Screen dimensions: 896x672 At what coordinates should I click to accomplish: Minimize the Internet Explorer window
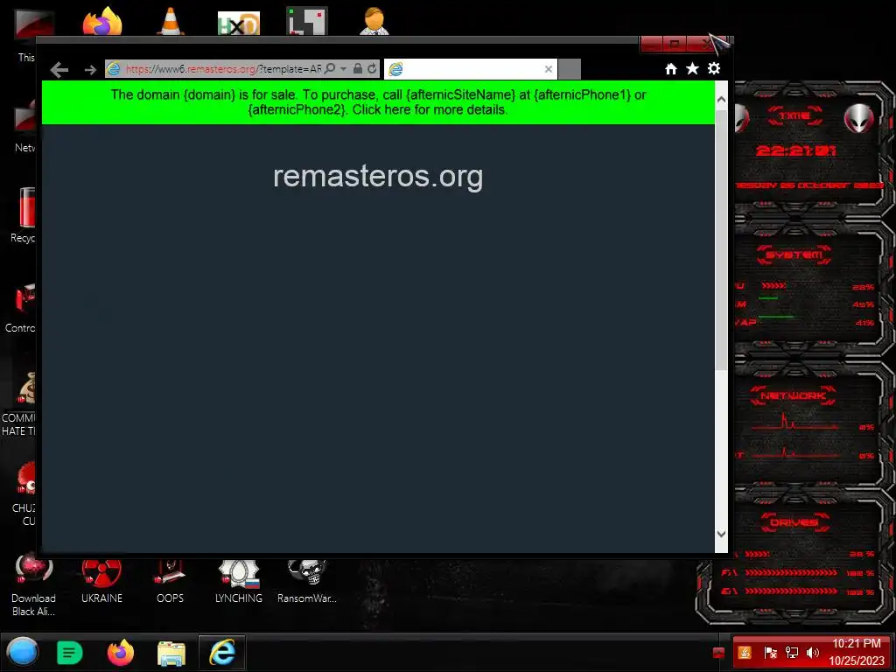pyautogui.click(x=651, y=44)
